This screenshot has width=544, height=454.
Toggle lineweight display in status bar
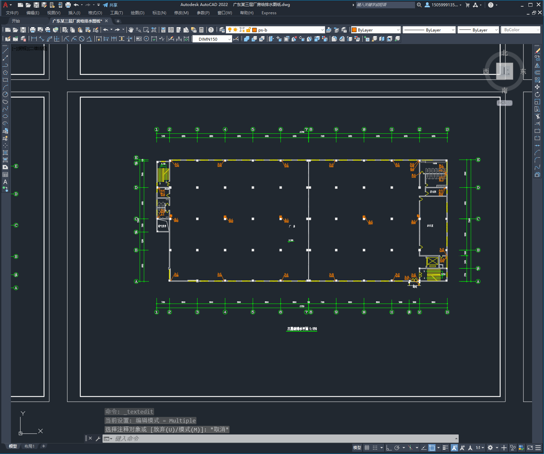[x=445, y=448]
